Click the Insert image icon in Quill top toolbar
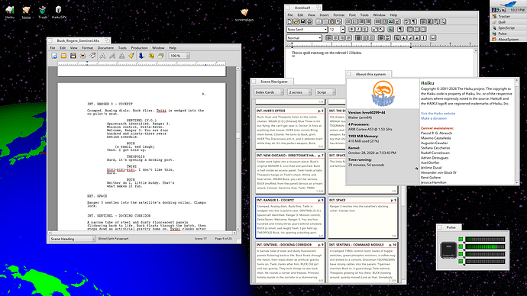527x296 pixels. 390,22
